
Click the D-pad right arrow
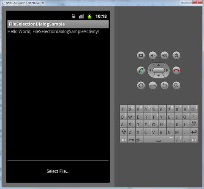point(167,70)
